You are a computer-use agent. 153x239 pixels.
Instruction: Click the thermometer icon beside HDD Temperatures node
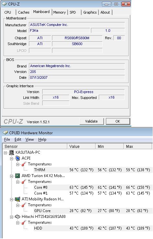pyautogui.click(x=24, y=222)
